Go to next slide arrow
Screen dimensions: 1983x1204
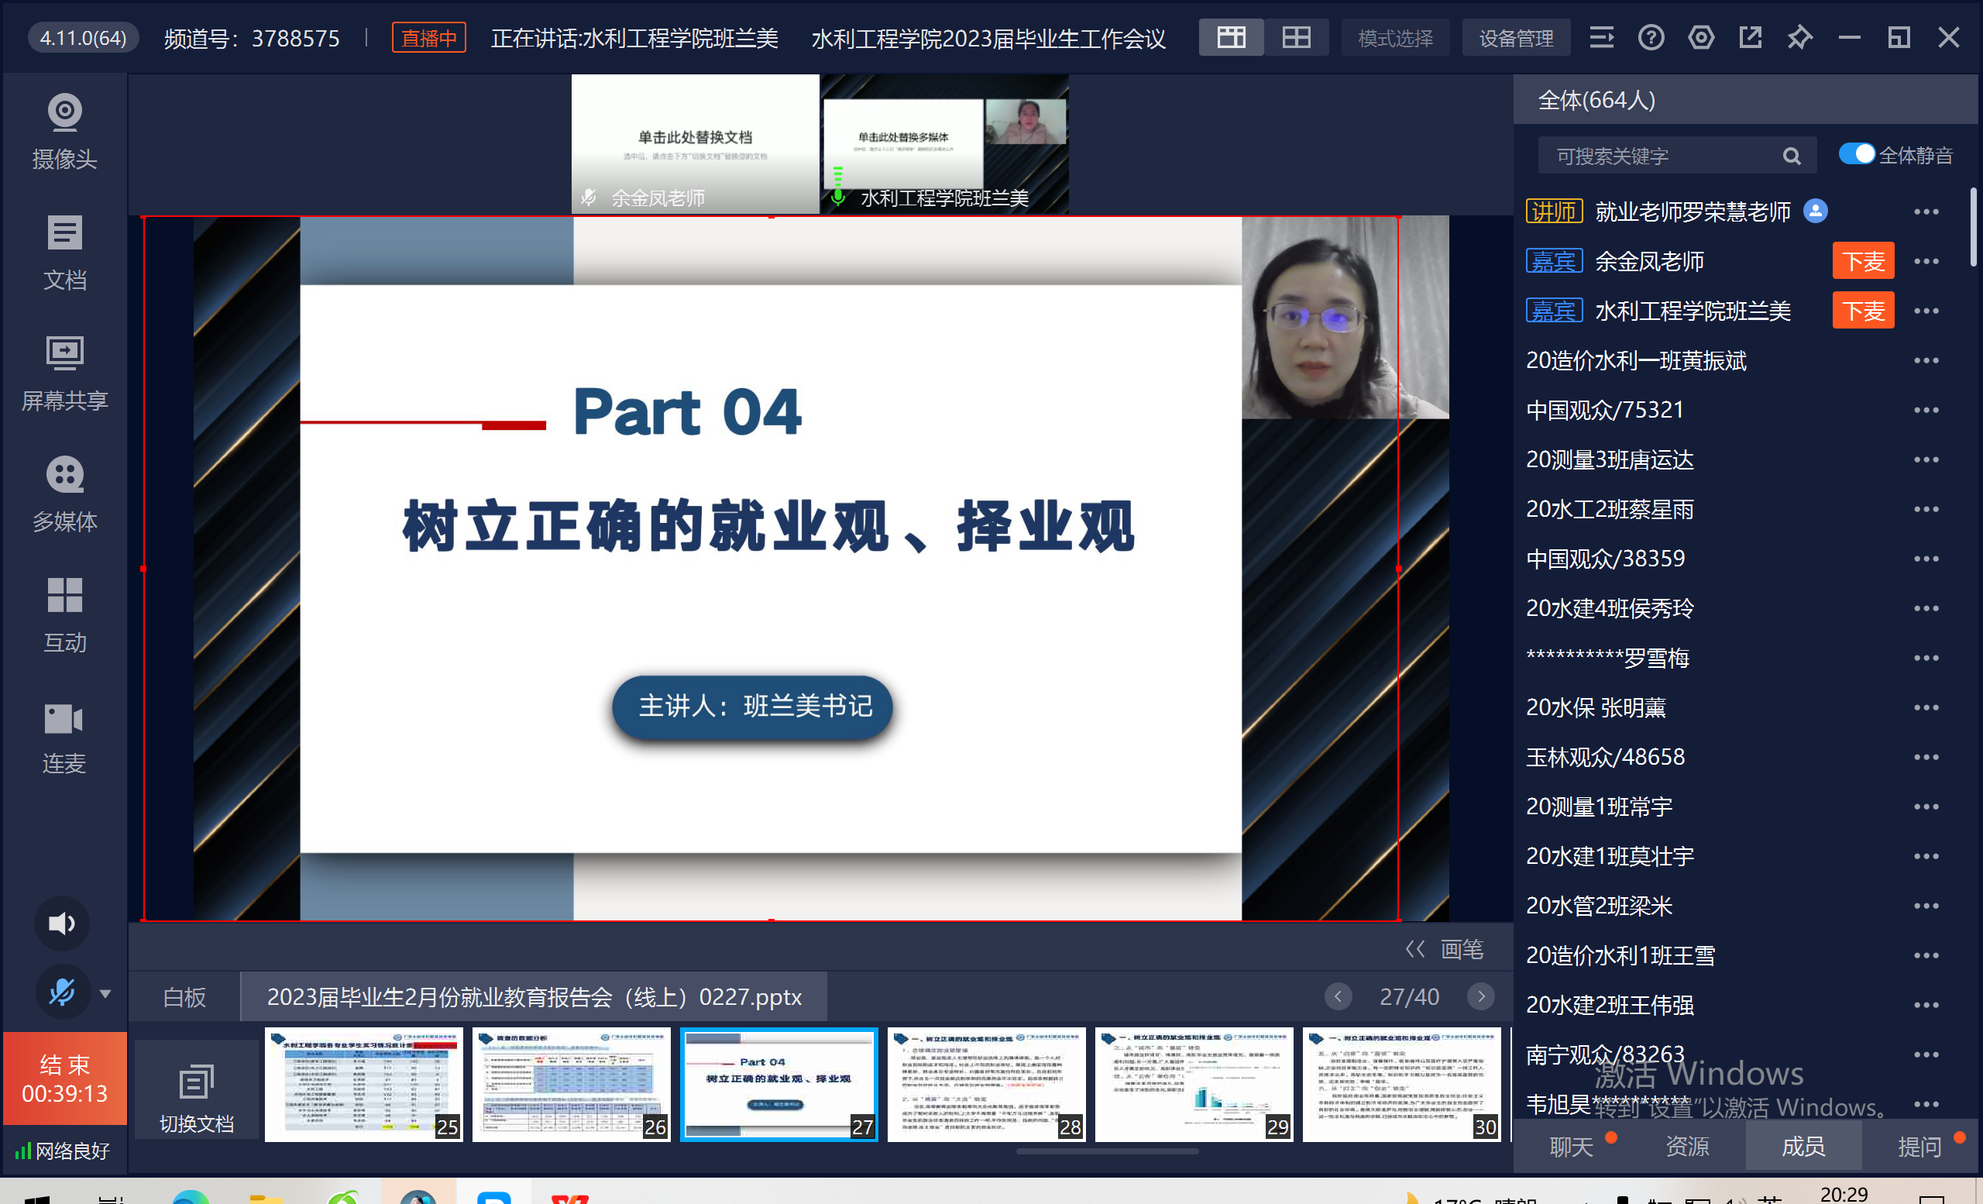[x=1481, y=996]
